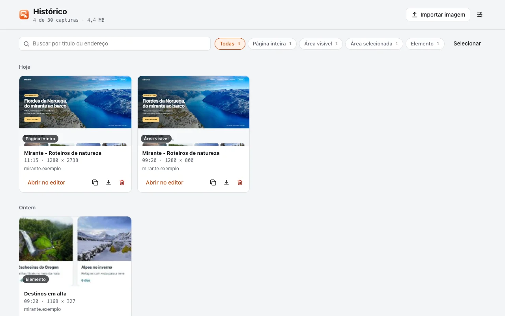Click the Importar imagem button
505x316 pixels.
point(438,15)
